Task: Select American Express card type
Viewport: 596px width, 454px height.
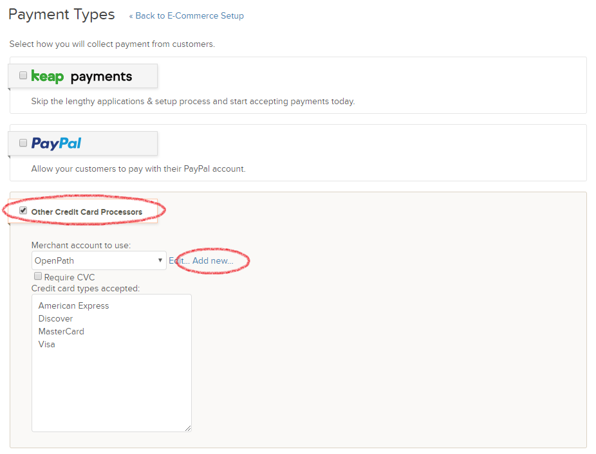Action: pos(74,306)
